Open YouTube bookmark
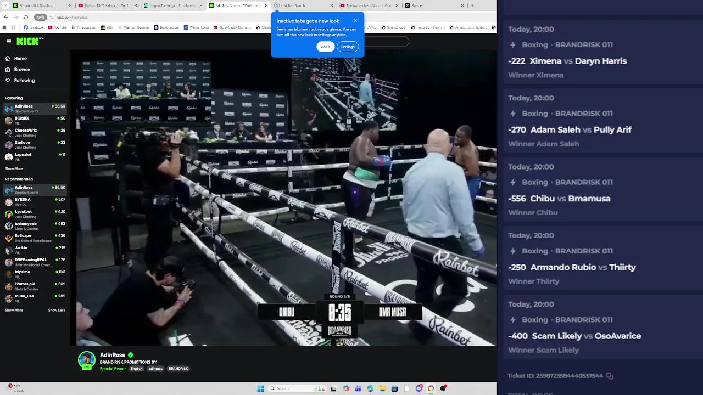 [x=58, y=27]
